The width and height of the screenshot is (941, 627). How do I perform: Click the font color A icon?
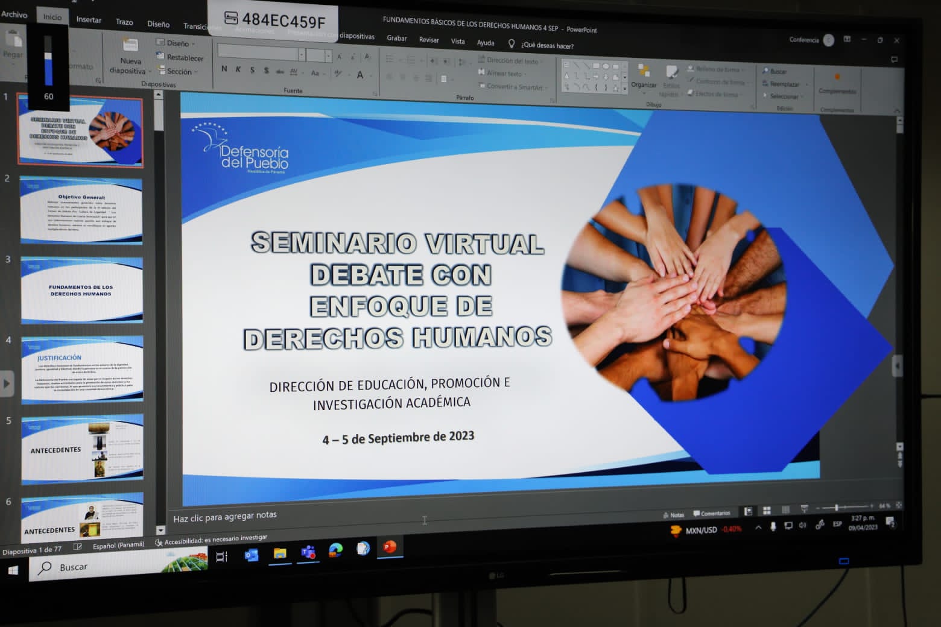[x=360, y=75]
